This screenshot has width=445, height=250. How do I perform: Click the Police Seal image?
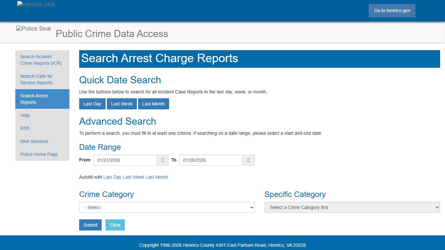click(33, 29)
